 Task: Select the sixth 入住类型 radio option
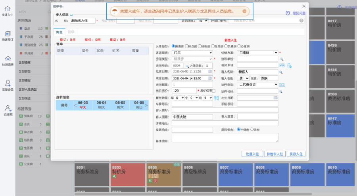pyautogui.click(x=239, y=46)
